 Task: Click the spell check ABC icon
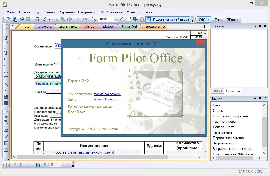click(45, 19)
